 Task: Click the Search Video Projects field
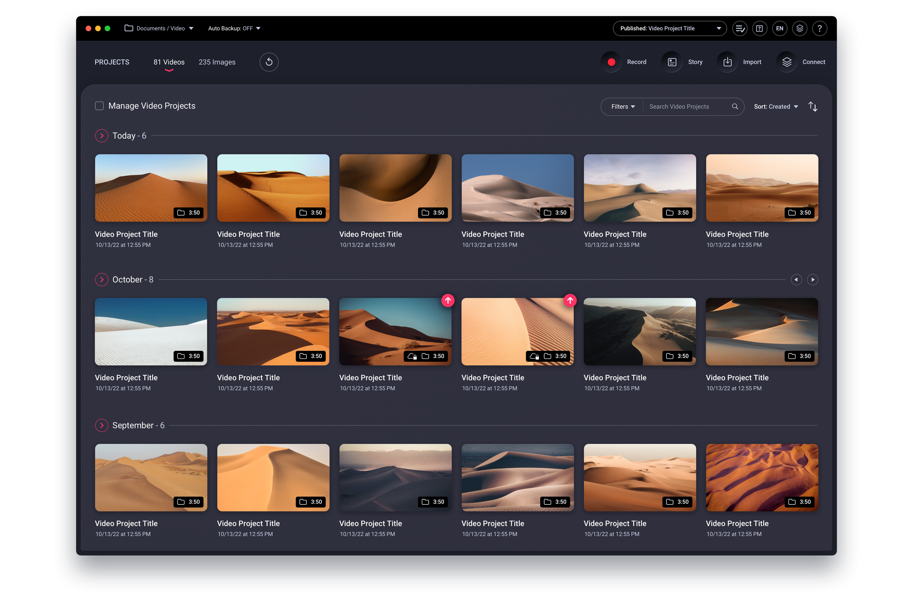[x=687, y=106]
